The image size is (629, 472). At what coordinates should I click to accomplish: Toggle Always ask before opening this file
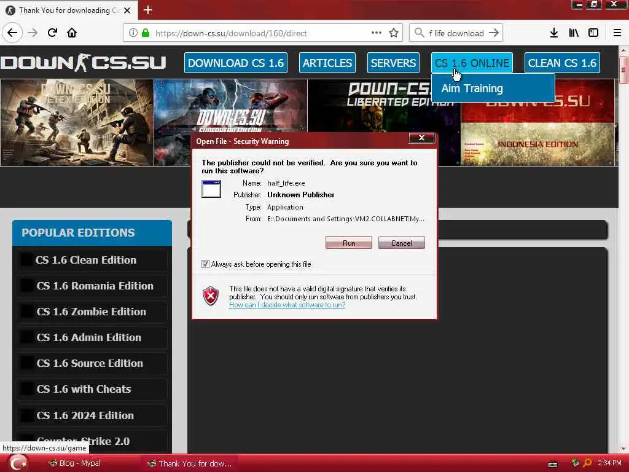tap(205, 264)
